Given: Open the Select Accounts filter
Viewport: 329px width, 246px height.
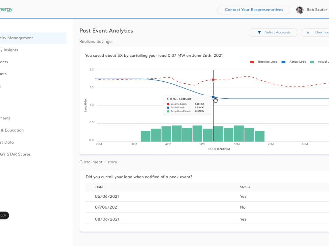Looking at the screenshot, I should click(273, 32).
